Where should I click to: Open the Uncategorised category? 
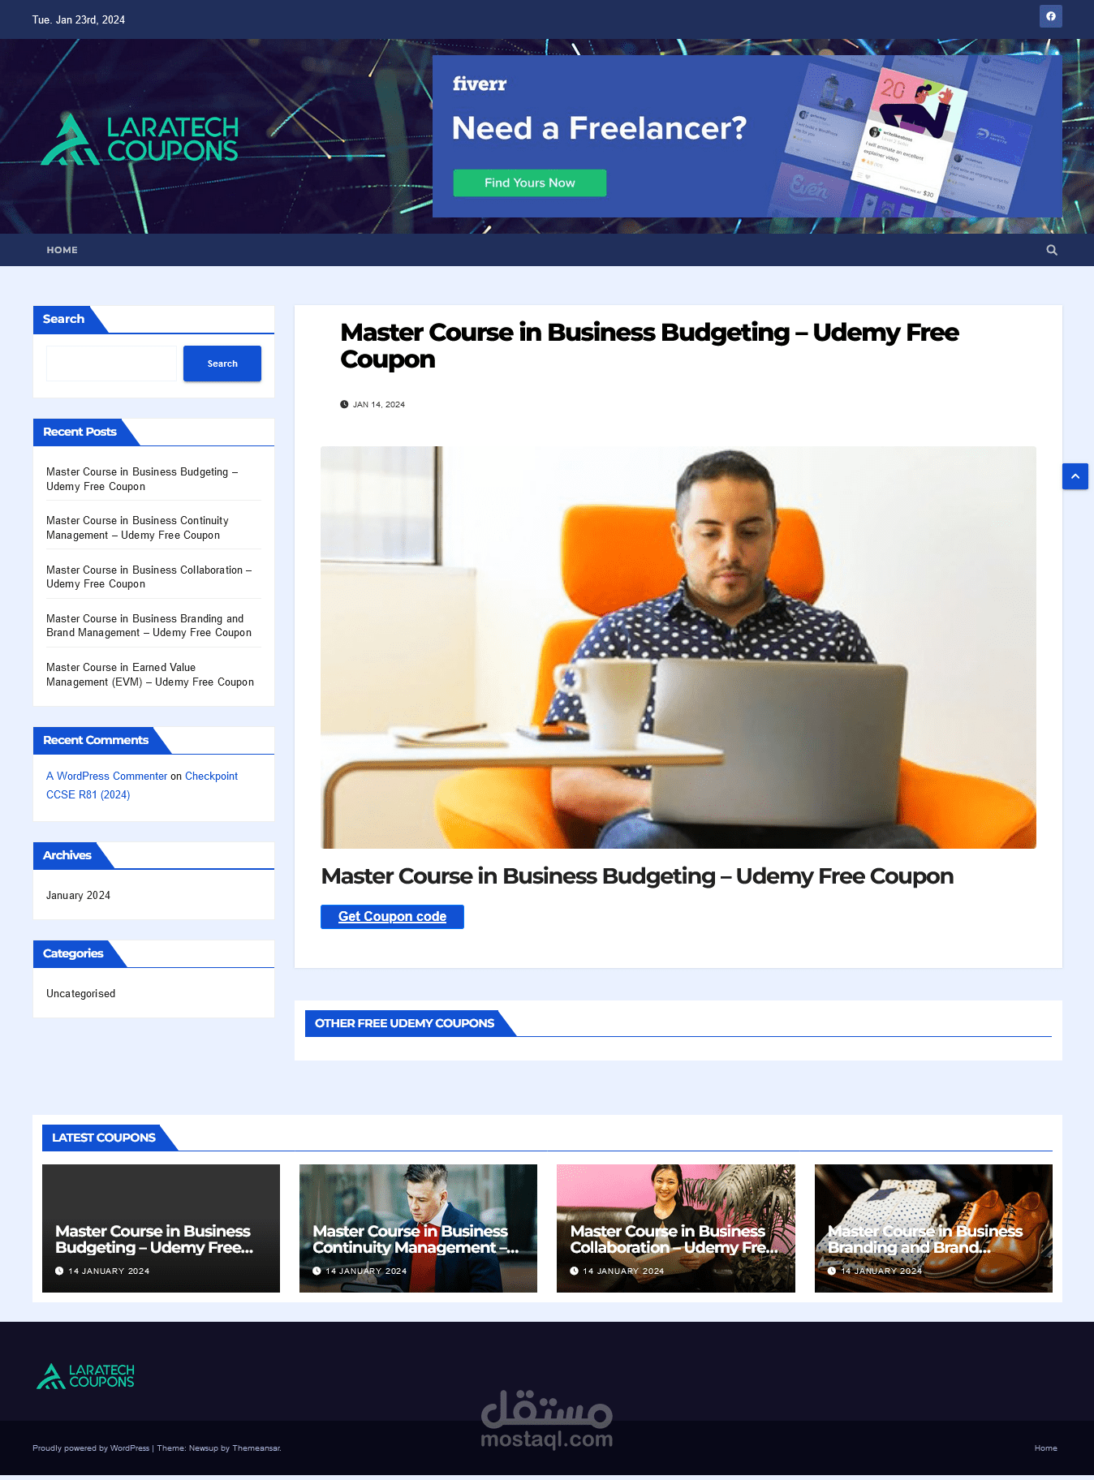pos(80,993)
